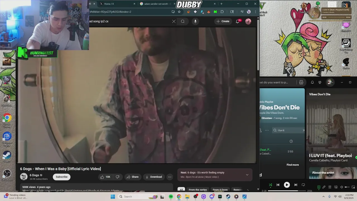This screenshot has height=201, width=357.
Task: Disable shuffle in Spotify
Action: (270, 185)
